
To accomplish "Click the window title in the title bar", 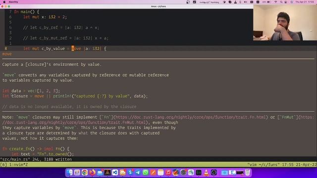I will 158,6.
